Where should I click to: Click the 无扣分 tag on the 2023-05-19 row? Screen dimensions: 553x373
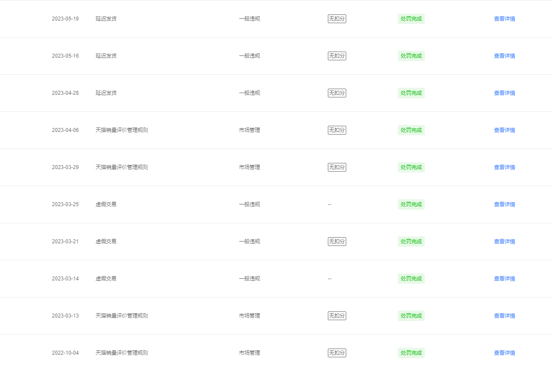pos(337,19)
